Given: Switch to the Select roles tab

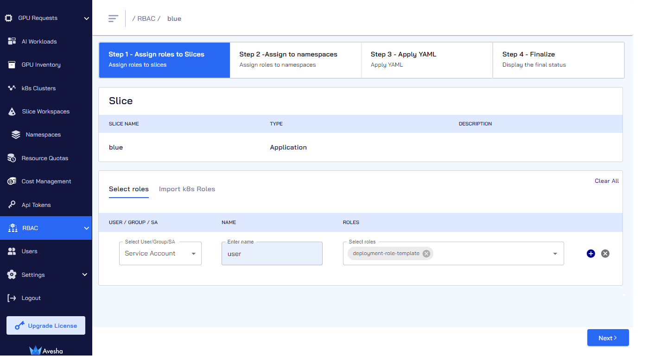Looking at the screenshot, I should 129,189.
